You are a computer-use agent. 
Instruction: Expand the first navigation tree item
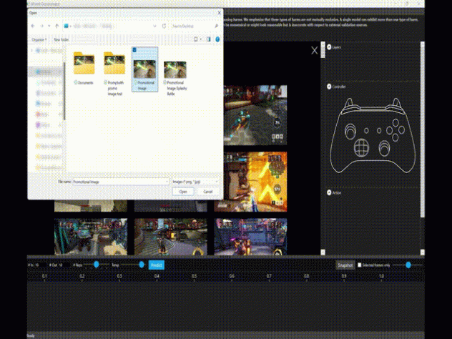pos(31,51)
